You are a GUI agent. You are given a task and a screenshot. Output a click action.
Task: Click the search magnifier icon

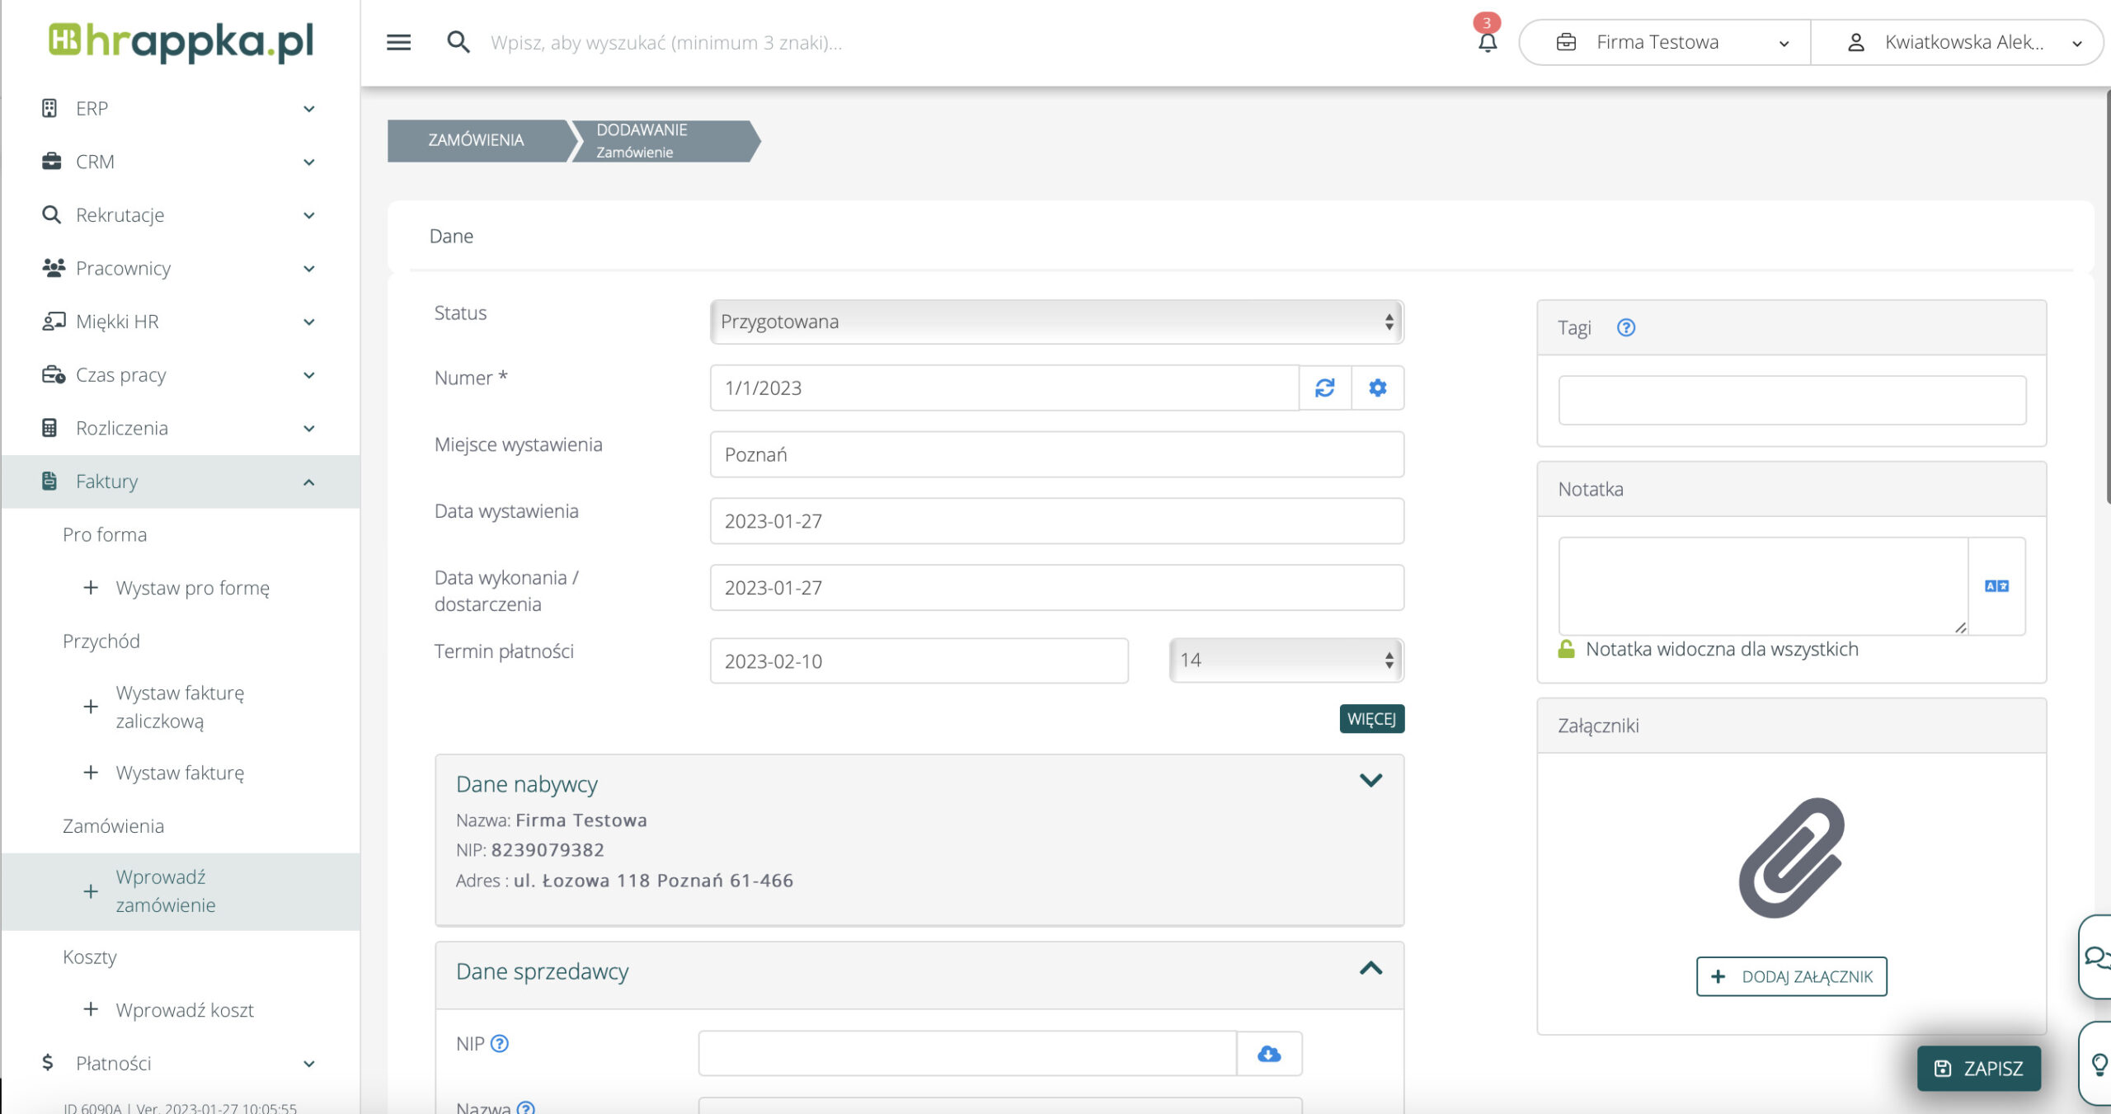(x=458, y=42)
